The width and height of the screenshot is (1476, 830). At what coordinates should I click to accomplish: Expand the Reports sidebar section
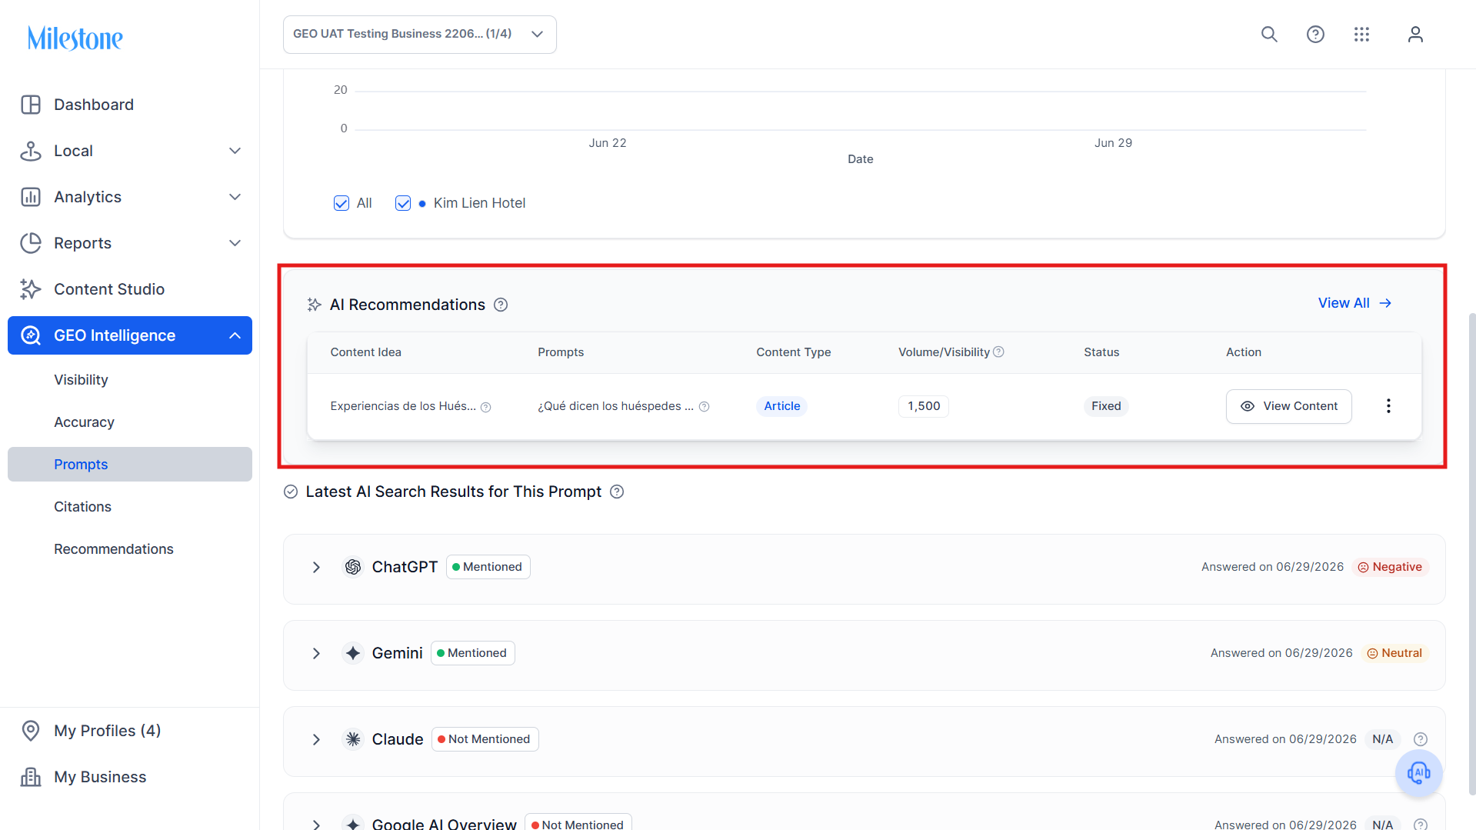click(235, 243)
